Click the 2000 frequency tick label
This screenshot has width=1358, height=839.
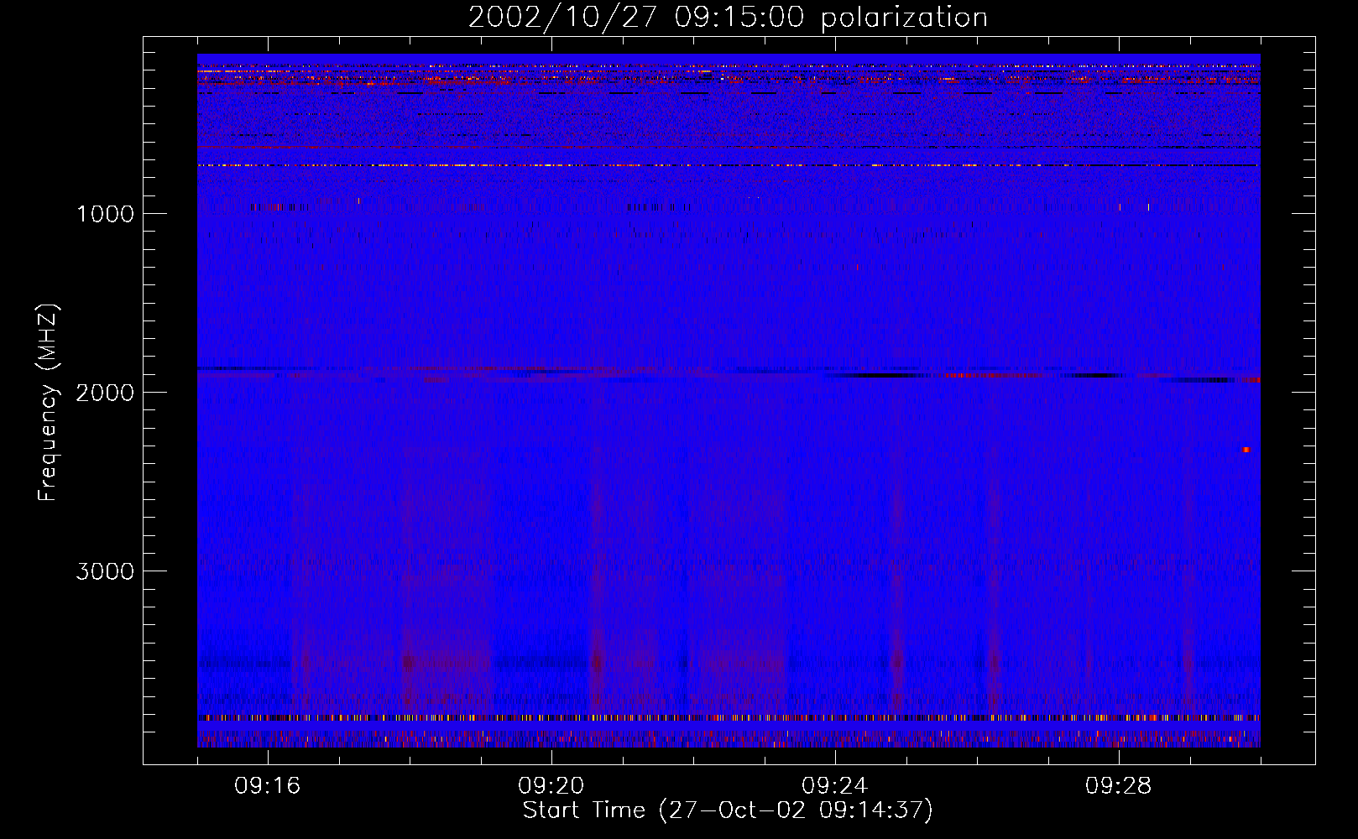coord(105,392)
